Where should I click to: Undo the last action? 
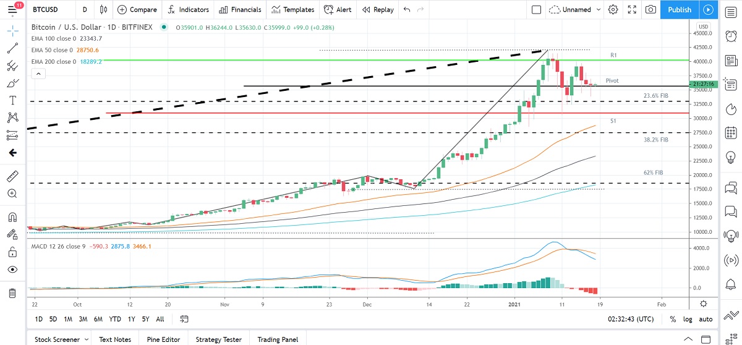pos(406,10)
